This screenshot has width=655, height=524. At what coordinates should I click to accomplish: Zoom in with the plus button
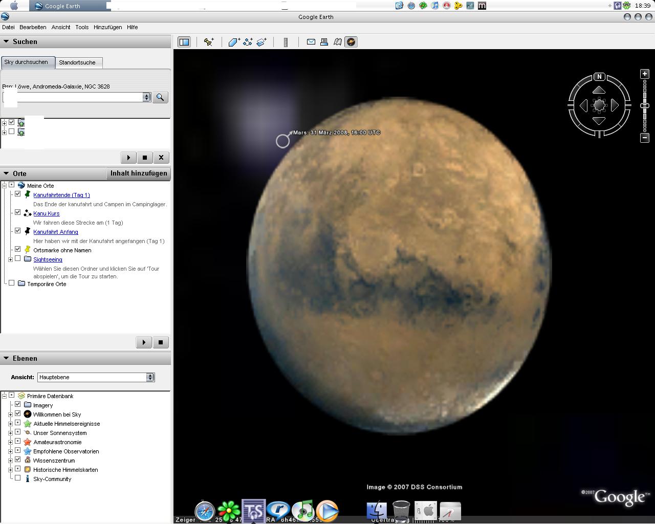(x=645, y=74)
